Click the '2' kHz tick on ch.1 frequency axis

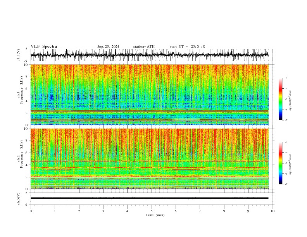tap(27, 113)
